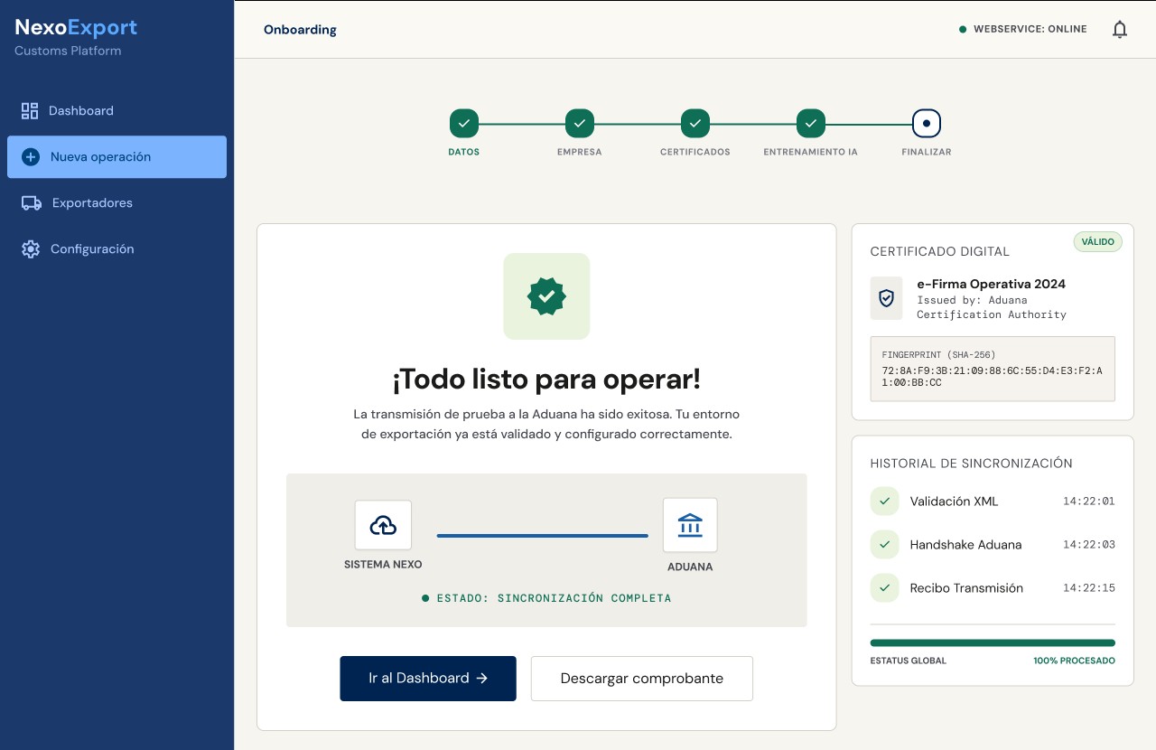Viewport: 1156px width, 750px height.
Task: Select the Datos step circle
Action: point(464,123)
